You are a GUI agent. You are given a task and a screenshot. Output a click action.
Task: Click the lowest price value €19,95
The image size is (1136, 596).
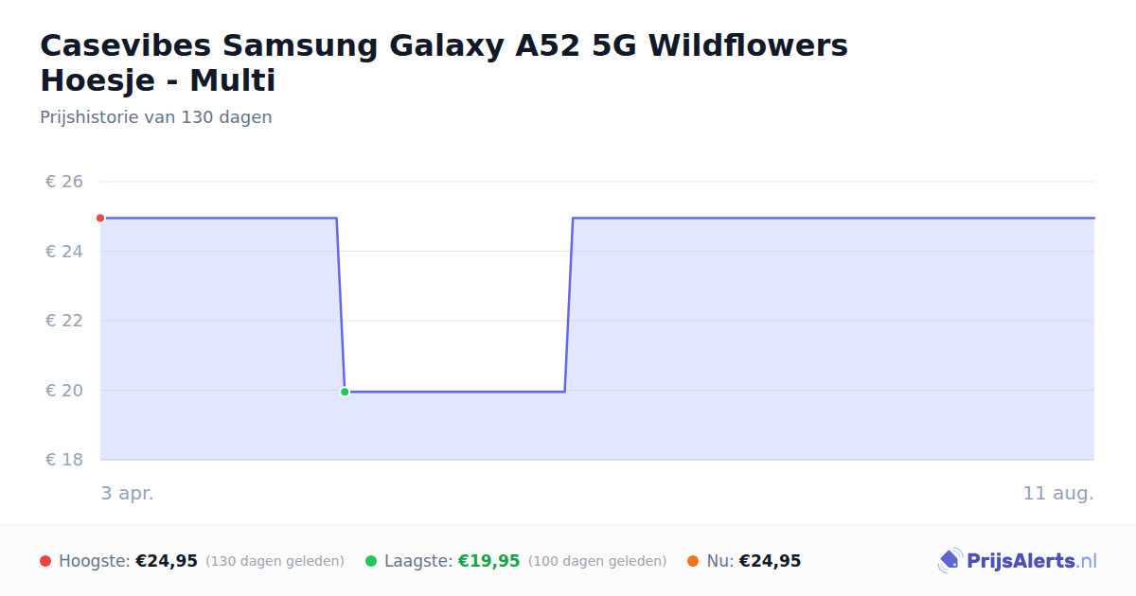[489, 561]
